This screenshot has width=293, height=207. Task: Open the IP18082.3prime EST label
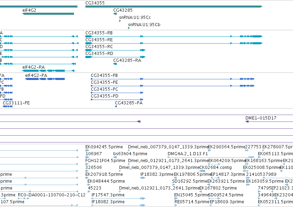click(108, 202)
